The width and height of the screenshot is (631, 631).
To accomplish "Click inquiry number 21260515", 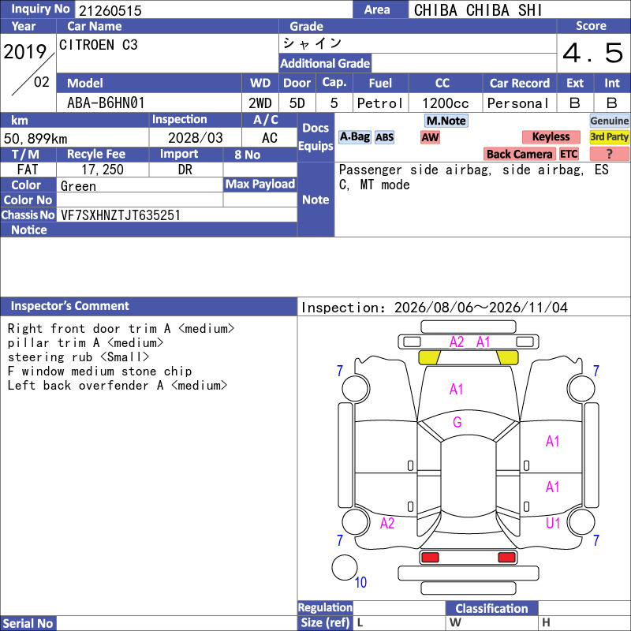I will pos(110,10).
